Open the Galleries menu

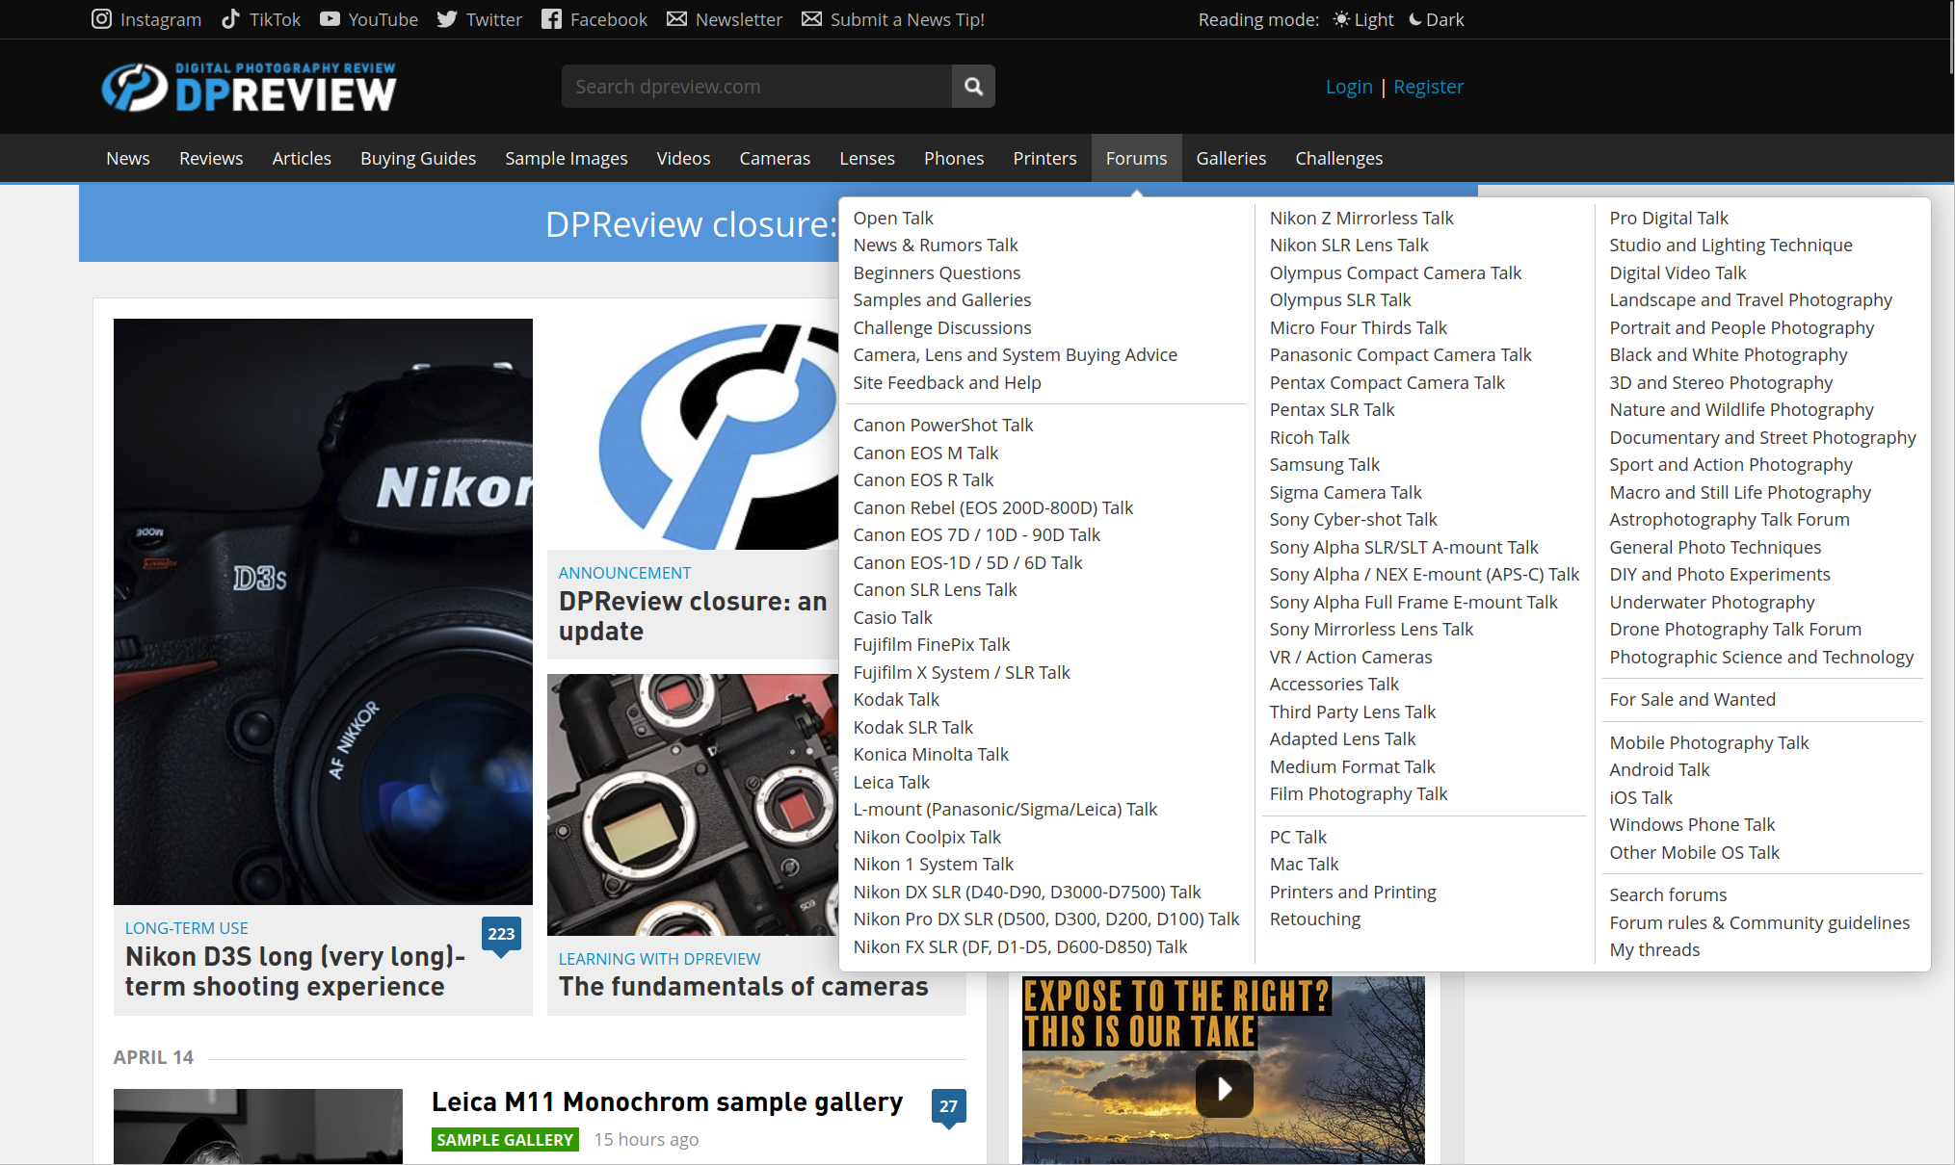click(x=1231, y=158)
